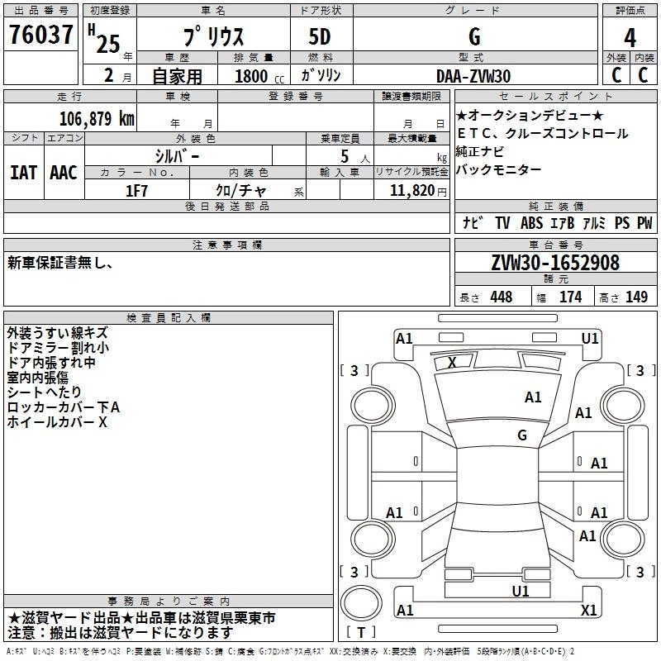Viewport: 661px width, 661px height.
Task: Click the front left wheel icon
Action: coord(373,406)
